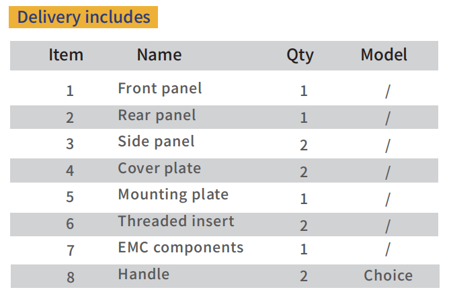Click the Delivery includes heading
Screen dimensions: 449x296
pyautogui.click(x=83, y=17)
